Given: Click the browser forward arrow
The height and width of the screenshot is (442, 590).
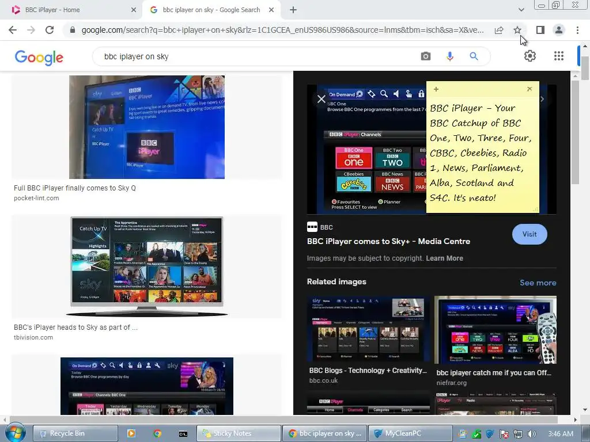Looking at the screenshot, I should coord(31,30).
